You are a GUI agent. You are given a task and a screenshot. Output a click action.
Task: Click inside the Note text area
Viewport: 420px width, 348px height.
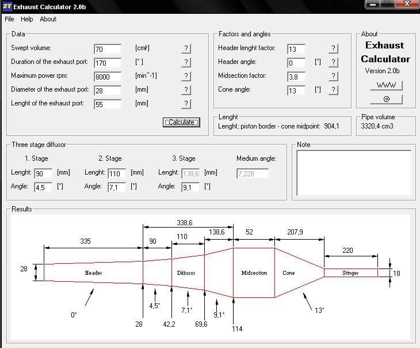point(353,173)
